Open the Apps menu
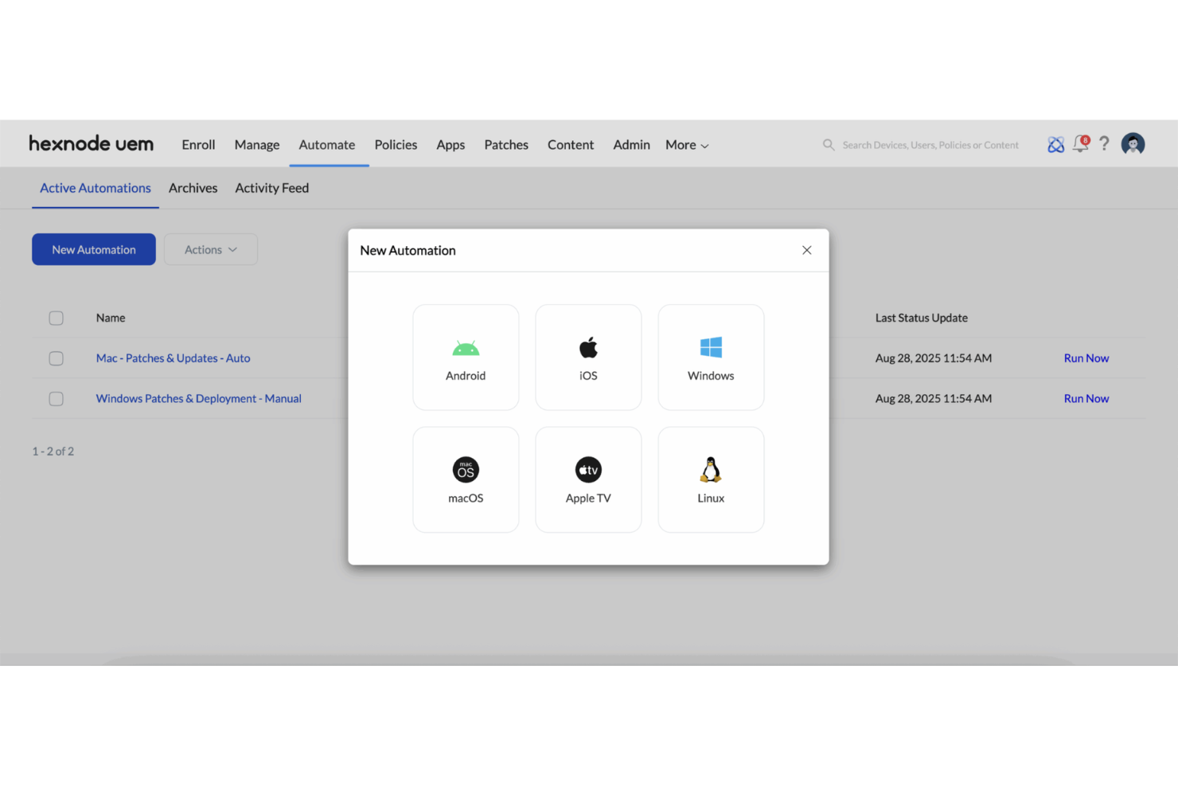This screenshot has width=1178, height=786. click(451, 145)
